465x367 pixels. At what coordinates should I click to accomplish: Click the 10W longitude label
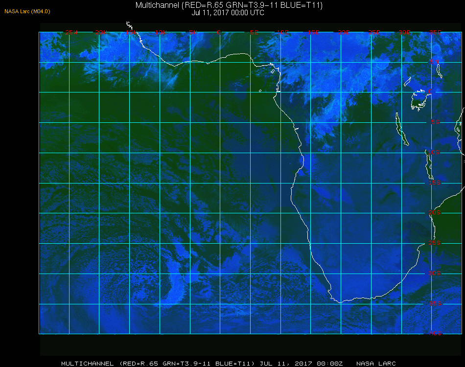click(x=161, y=32)
